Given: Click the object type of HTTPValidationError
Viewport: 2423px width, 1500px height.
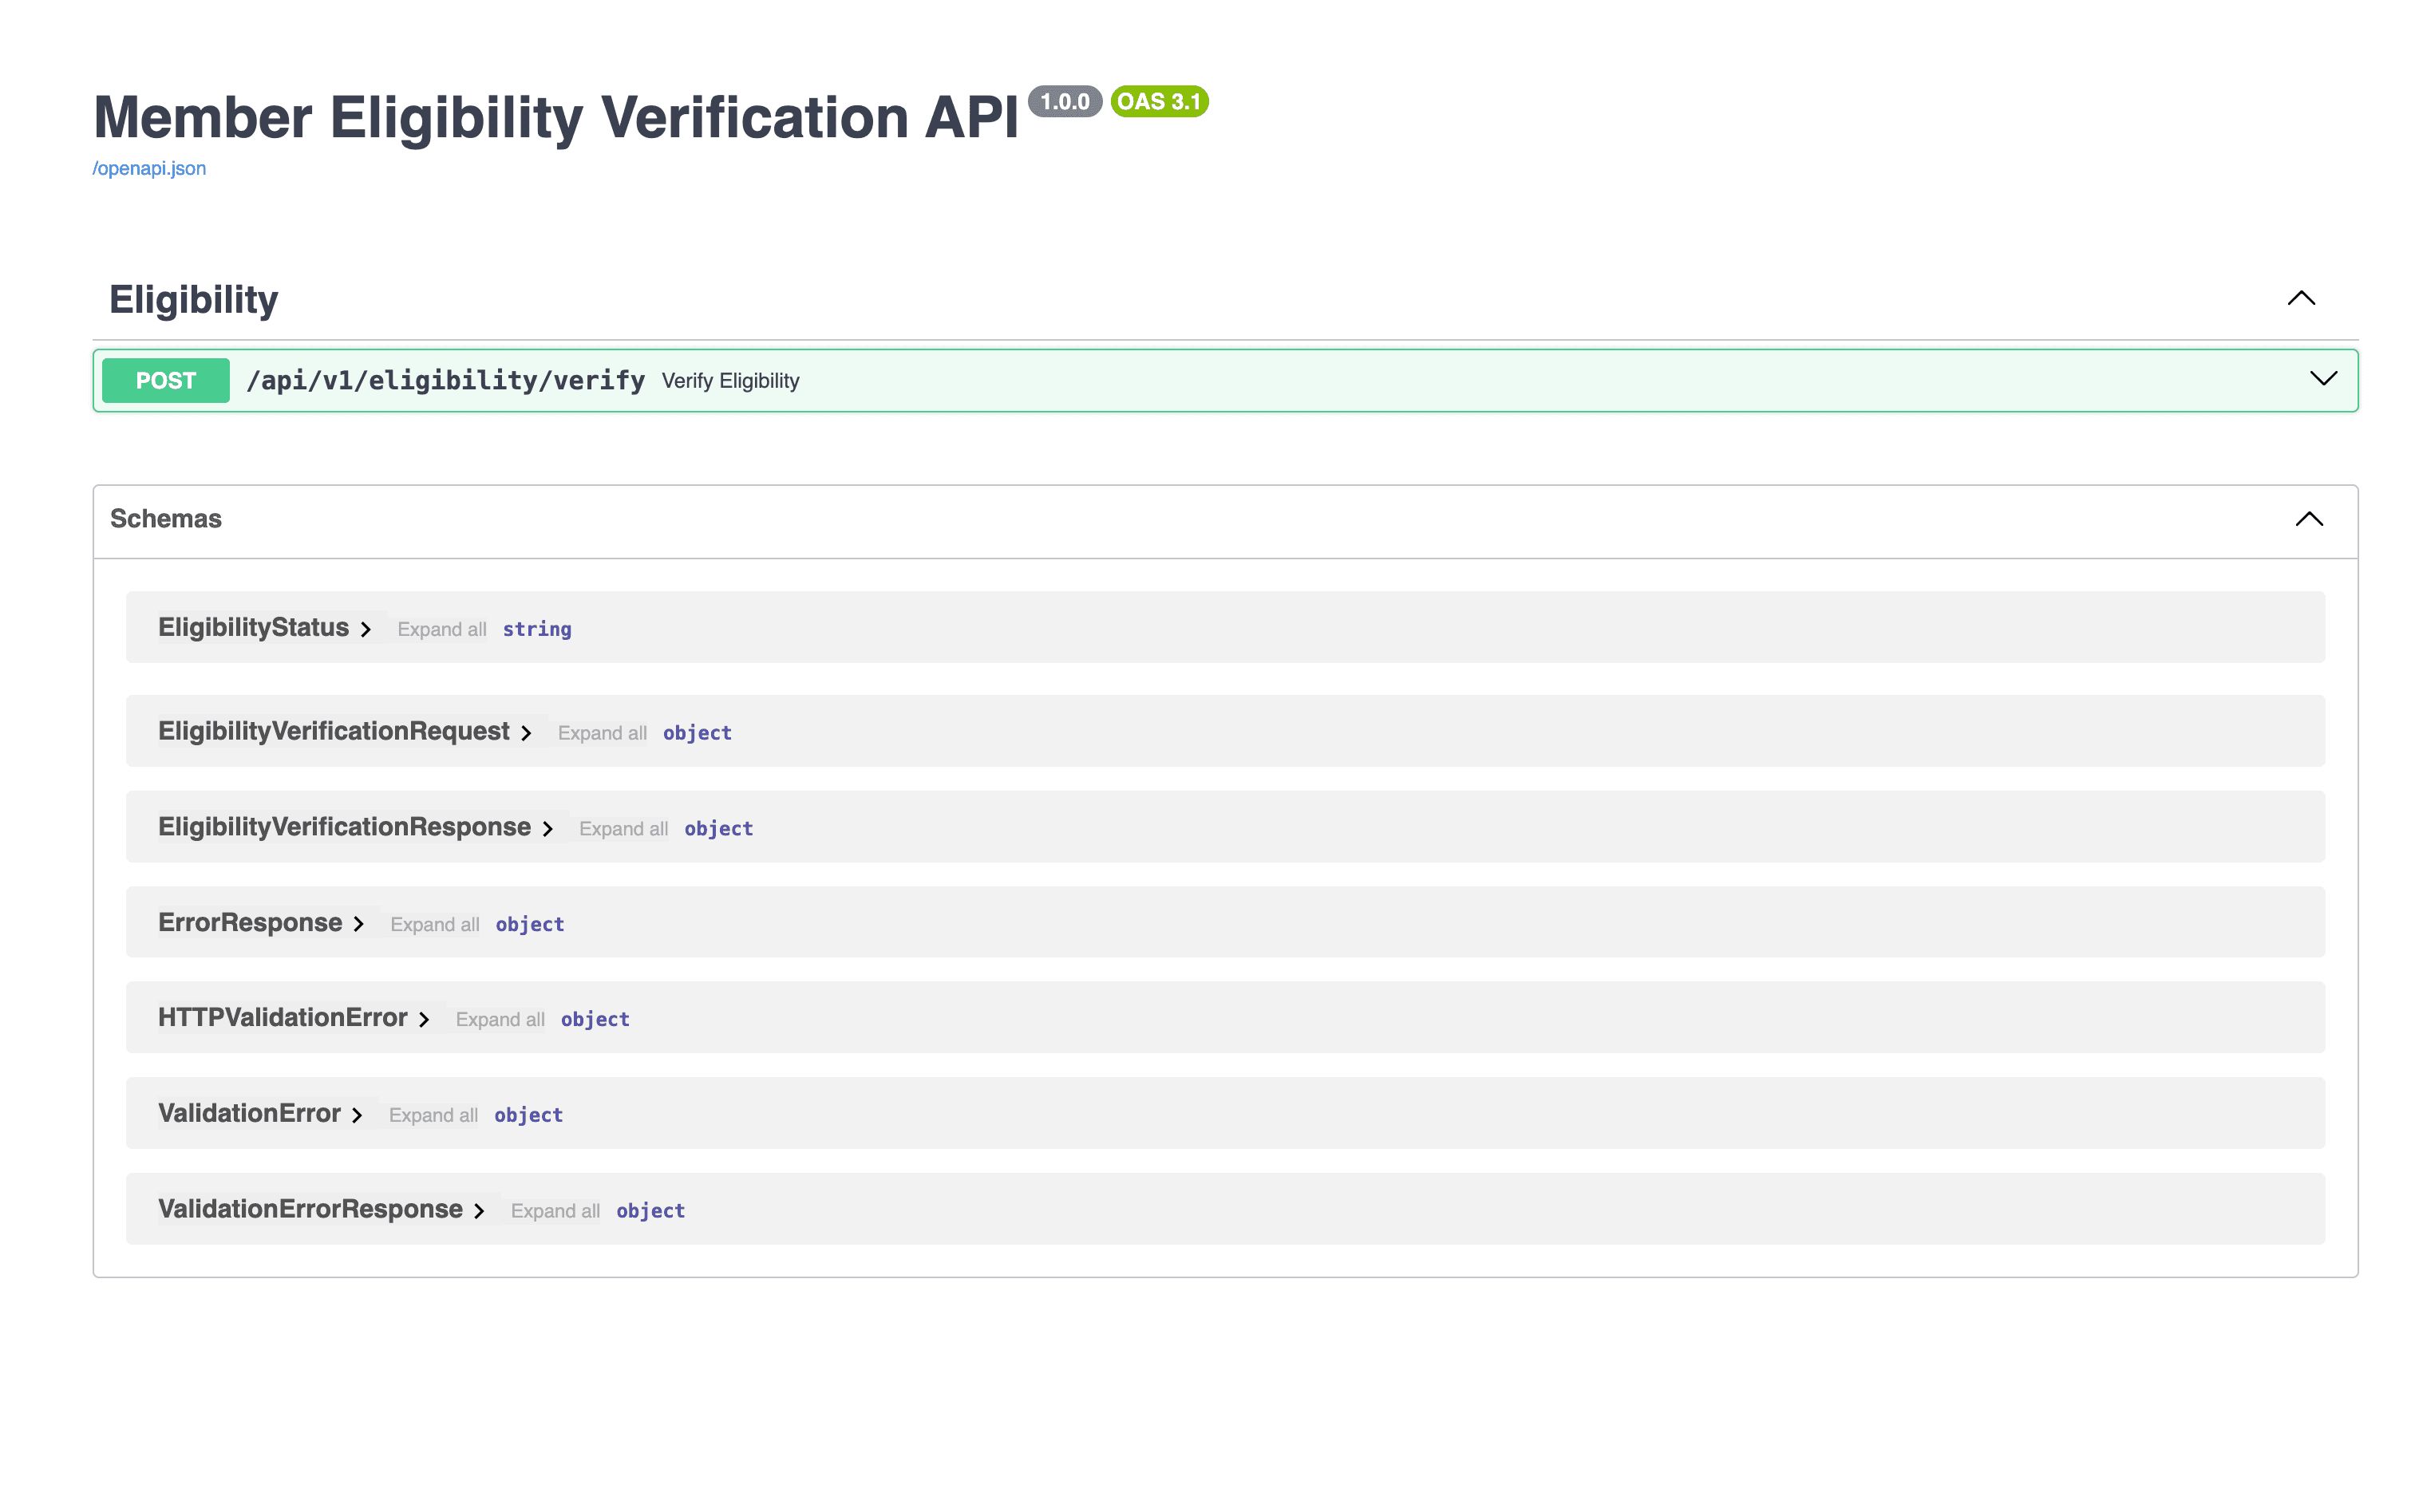Looking at the screenshot, I should point(595,1020).
